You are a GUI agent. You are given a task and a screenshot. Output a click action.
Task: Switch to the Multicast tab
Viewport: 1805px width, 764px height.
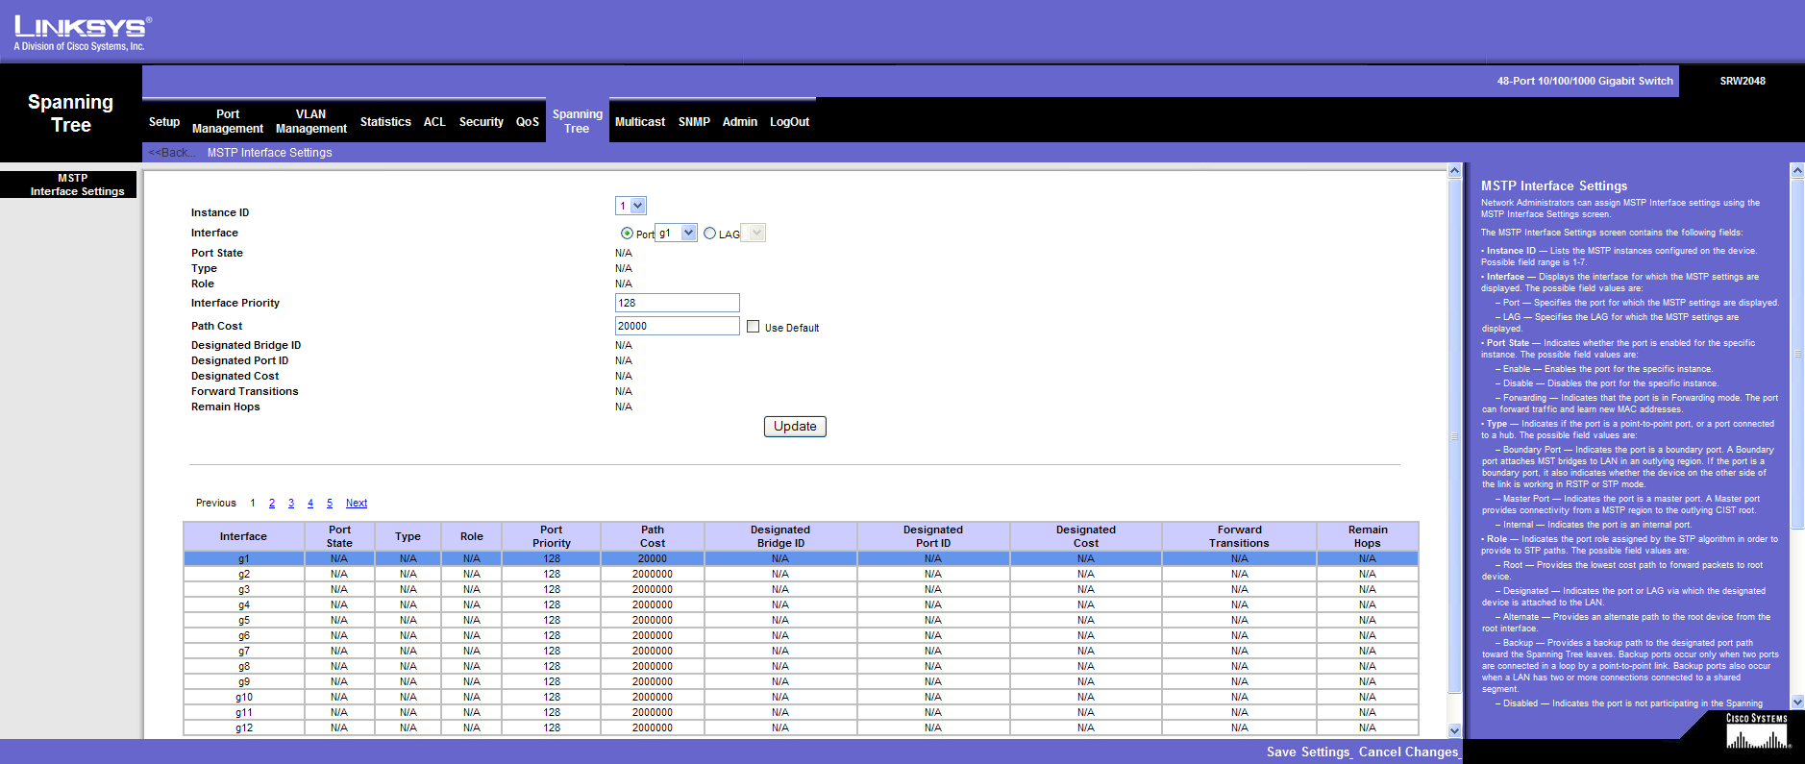639,122
